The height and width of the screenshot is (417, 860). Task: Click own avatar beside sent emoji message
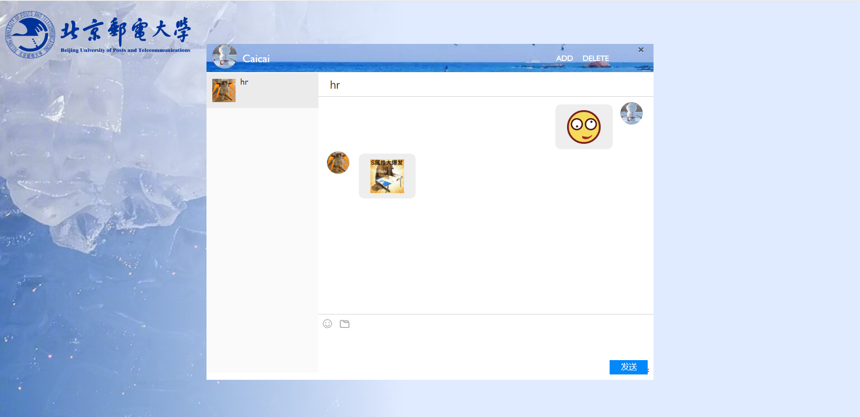[x=632, y=113]
